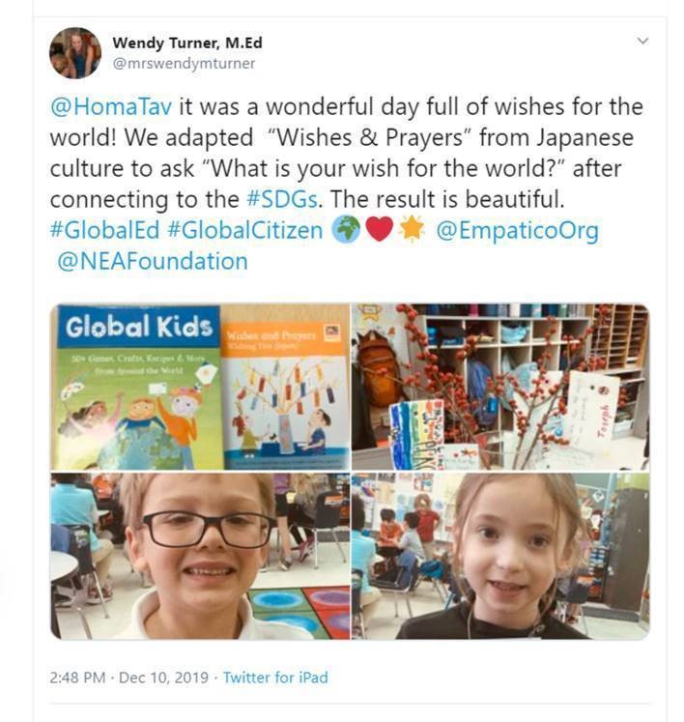Open the @EmpaticoOrg mention

pyautogui.click(x=518, y=231)
